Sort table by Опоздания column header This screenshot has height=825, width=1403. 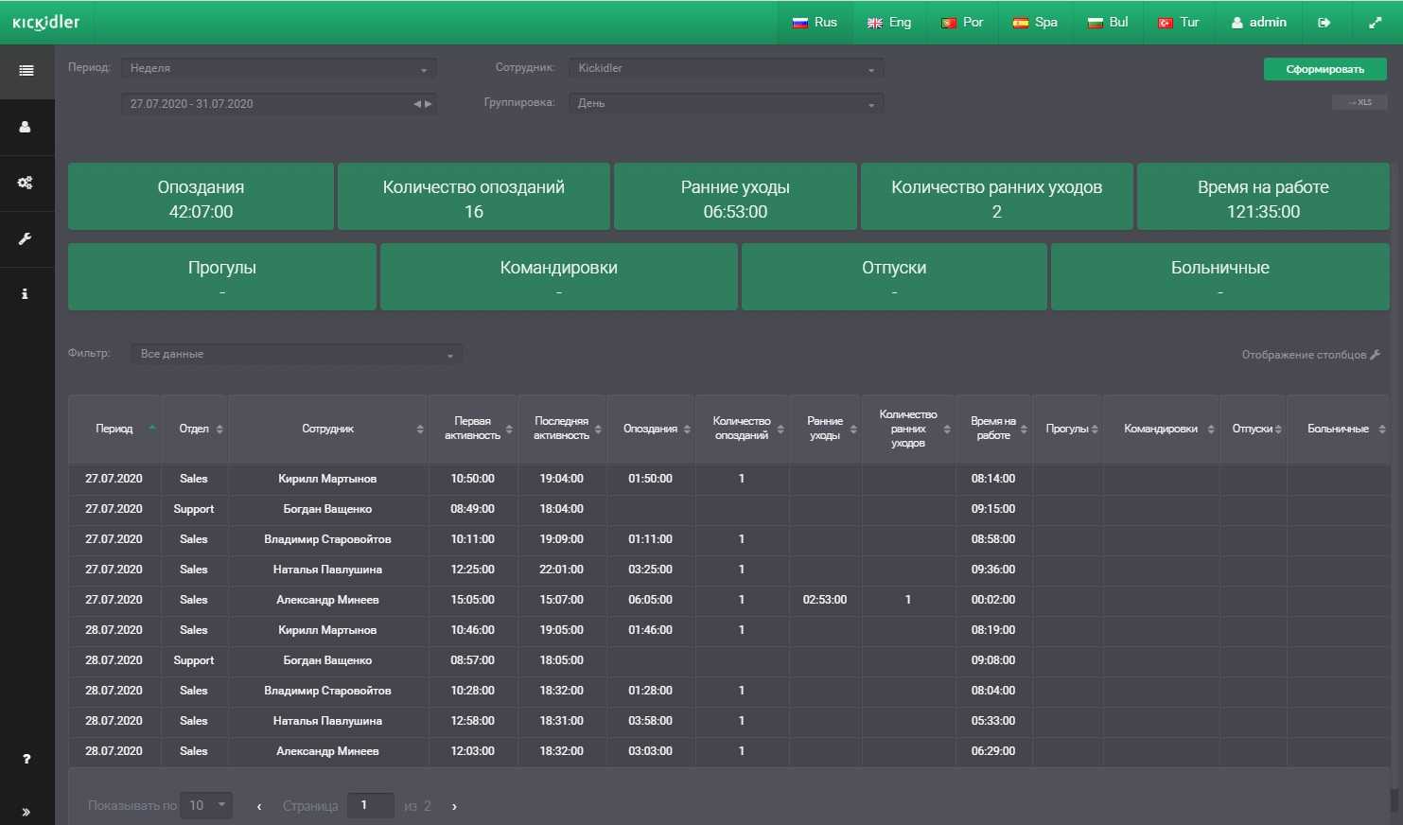pyautogui.click(x=651, y=430)
